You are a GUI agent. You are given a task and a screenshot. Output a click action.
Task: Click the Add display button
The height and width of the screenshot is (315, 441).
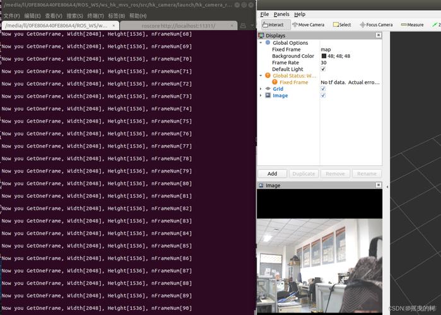pos(273,174)
